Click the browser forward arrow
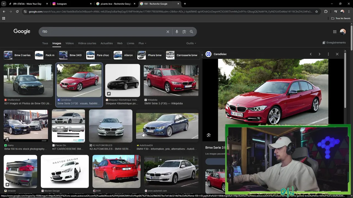This screenshot has height=198, width=353. pyautogui.click(x=10, y=12)
